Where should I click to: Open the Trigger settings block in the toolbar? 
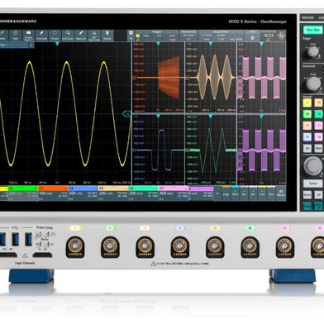pyautogui.click(x=156, y=36)
